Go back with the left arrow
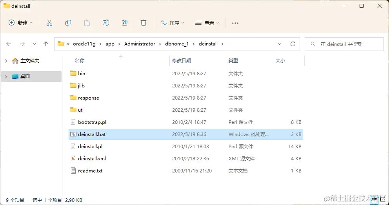Image resolution: width=389 pixels, height=205 pixels. tap(9, 44)
